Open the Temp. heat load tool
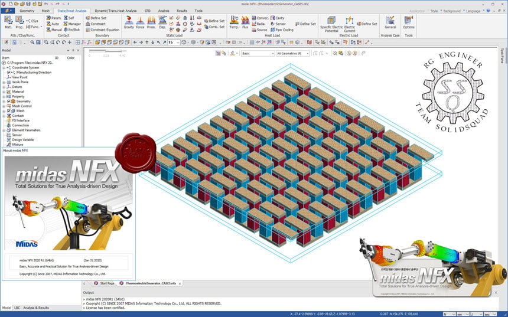 (234, 22)
